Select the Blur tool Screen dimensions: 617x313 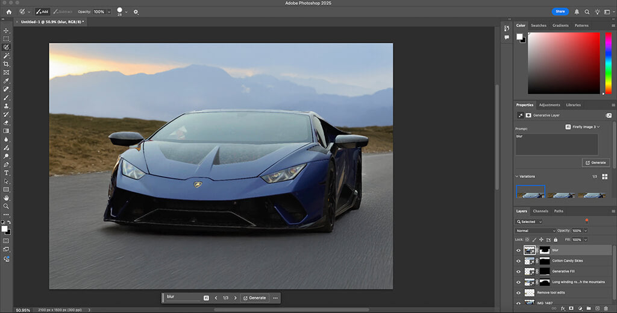click(x=6, y=139)
